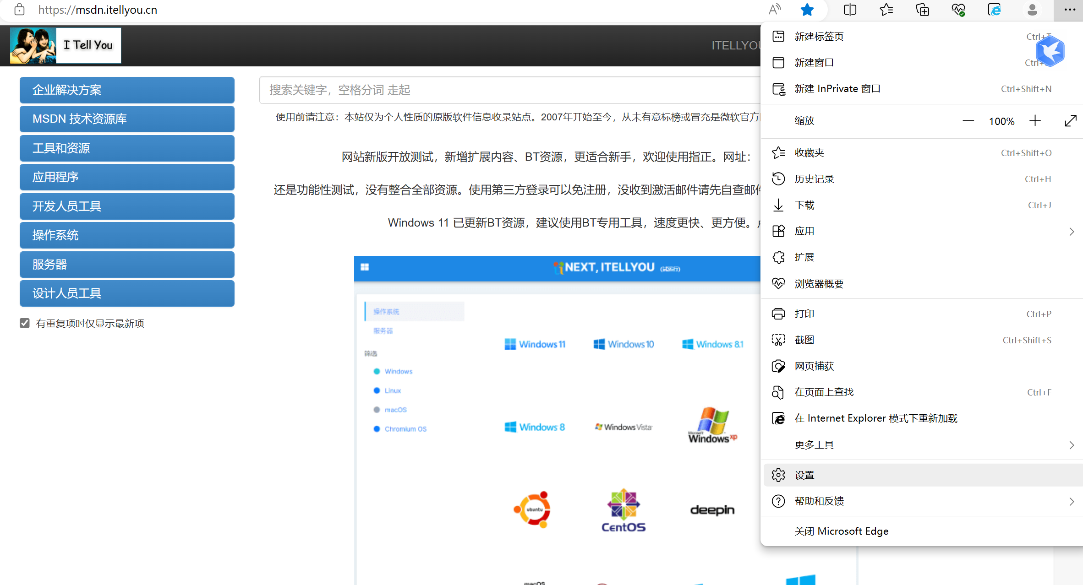
Task: Choose 网页捕获 from the menu
Action: point(922,366)
